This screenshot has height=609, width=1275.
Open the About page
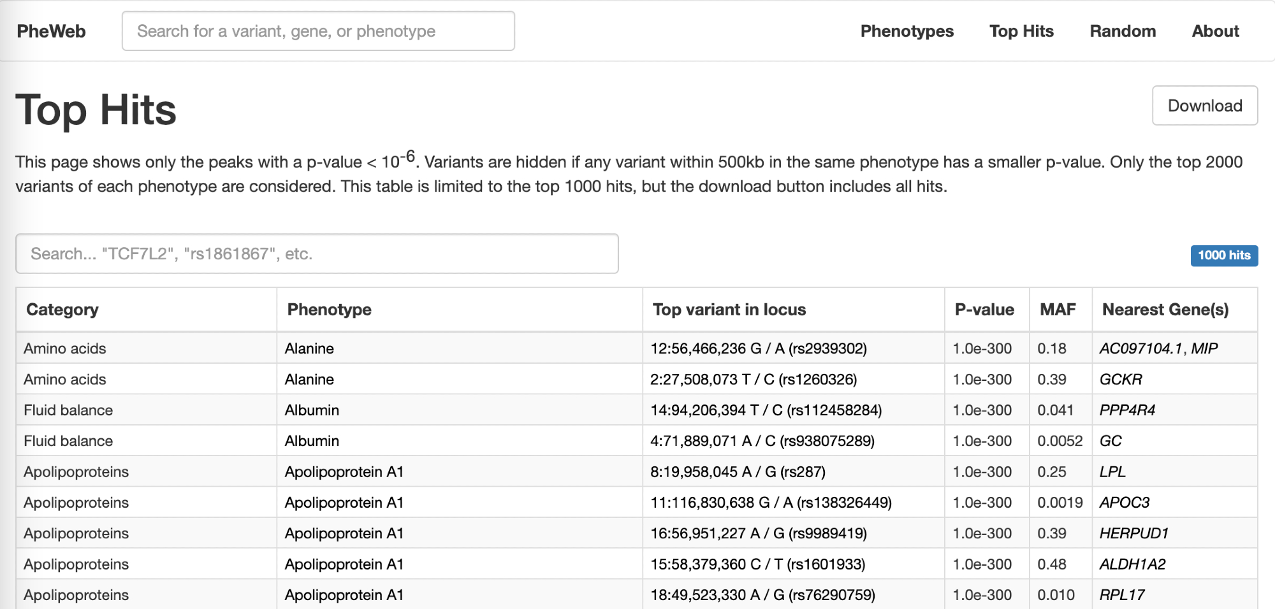tap(1215, 31)
